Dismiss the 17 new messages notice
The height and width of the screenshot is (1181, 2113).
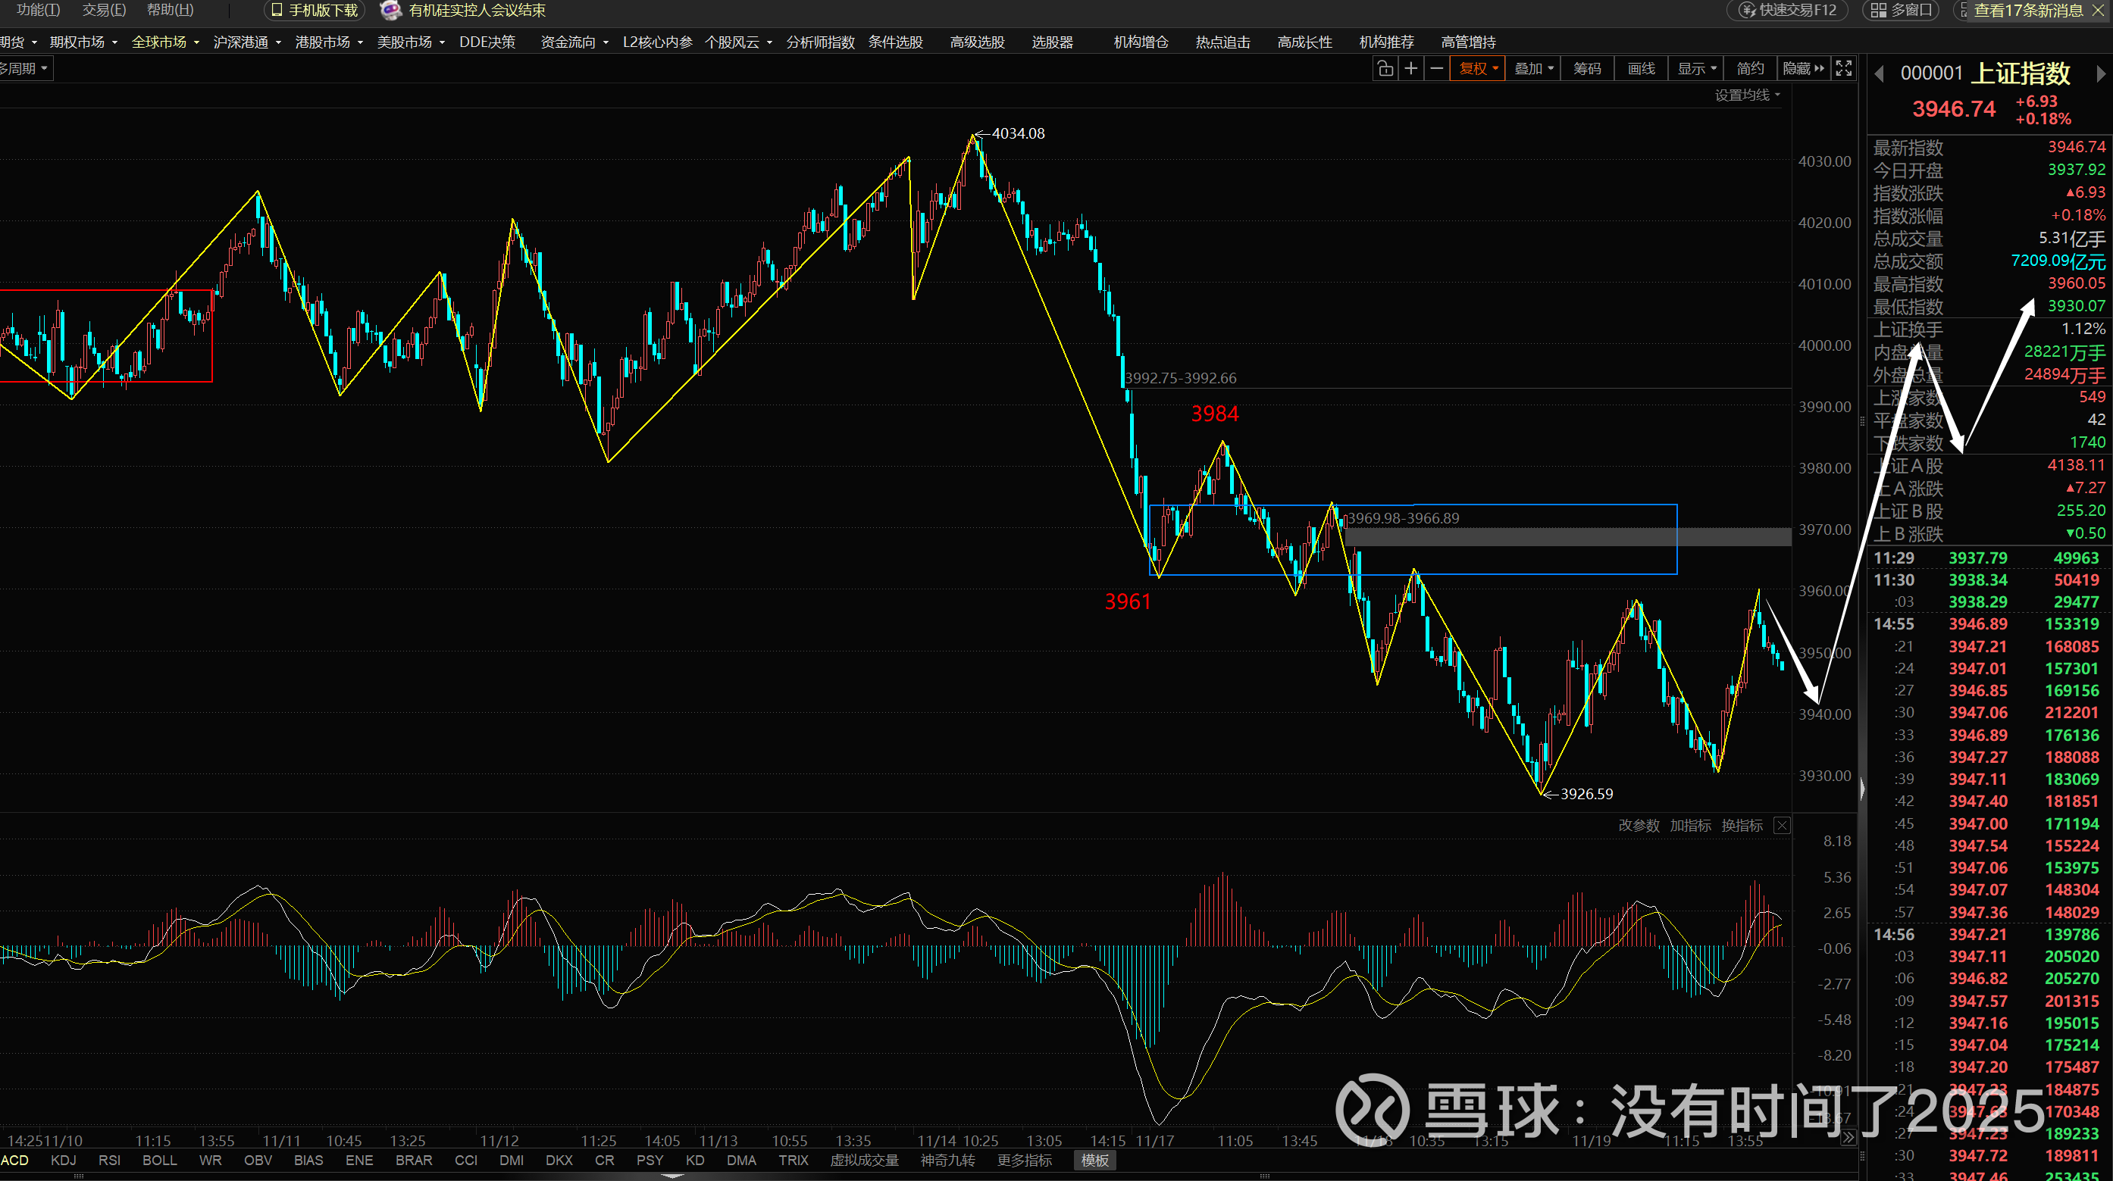pyautogui.click(x=2099, y=11)
